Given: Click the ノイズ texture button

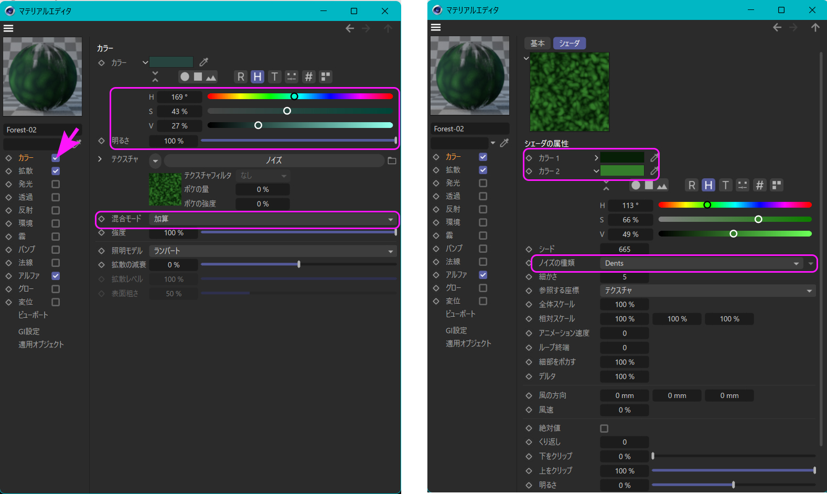Looking at the screenshot, I should (x=274, y=160).
